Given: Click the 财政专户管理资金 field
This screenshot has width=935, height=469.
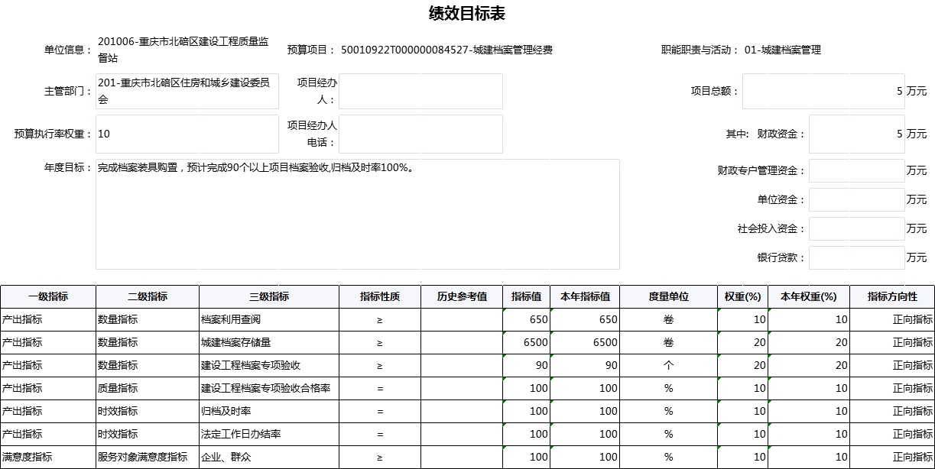Looking at the screenshot, I should pyautogui.click(x=857, y=170).
